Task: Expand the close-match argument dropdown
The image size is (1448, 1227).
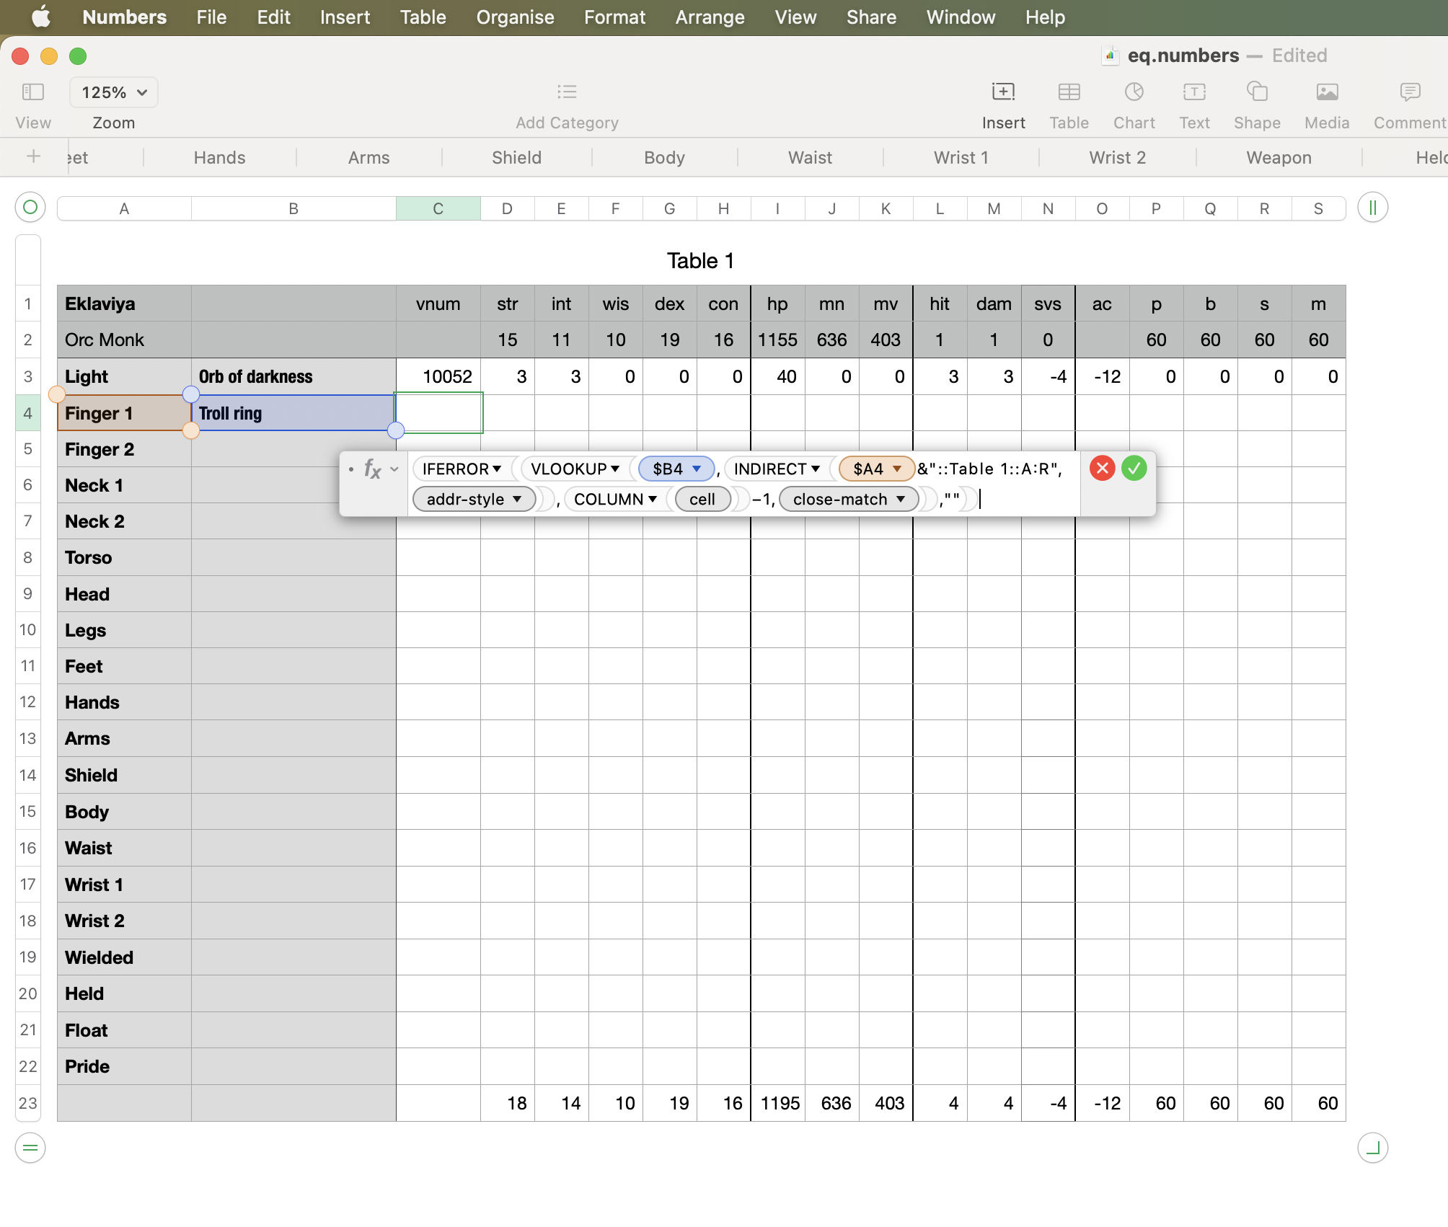Action: [x=901, y=499]
